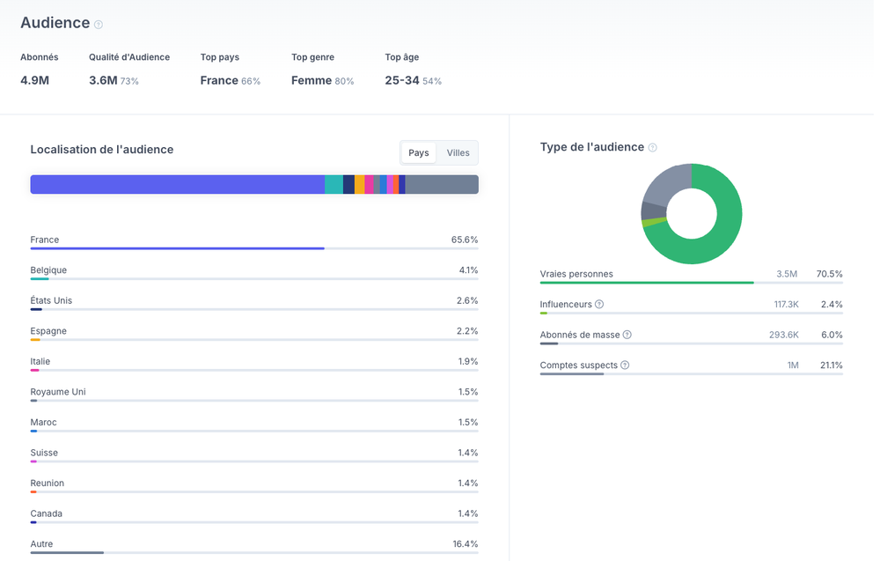Click the Localisation de l'audience heading
Image resolution: width=880 pixels, height=561 pixels.
coord(101,150)
